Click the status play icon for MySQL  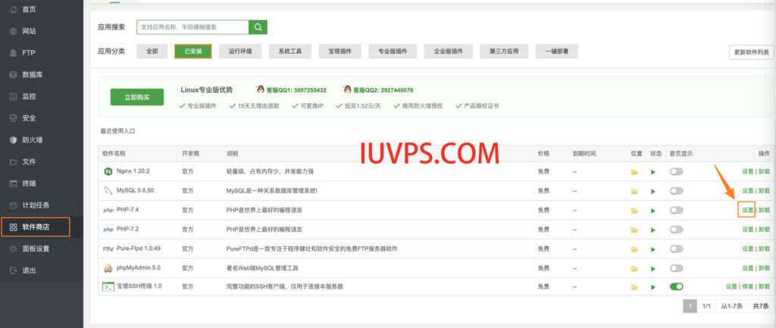tap(653, 192)
